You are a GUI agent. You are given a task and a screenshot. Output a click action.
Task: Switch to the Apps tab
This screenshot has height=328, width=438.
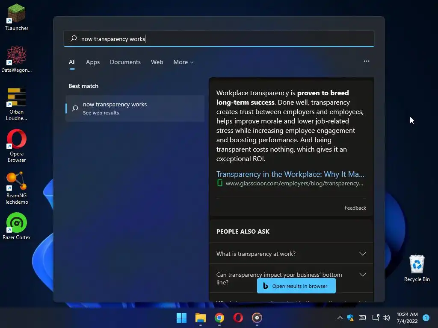(93, 62)
